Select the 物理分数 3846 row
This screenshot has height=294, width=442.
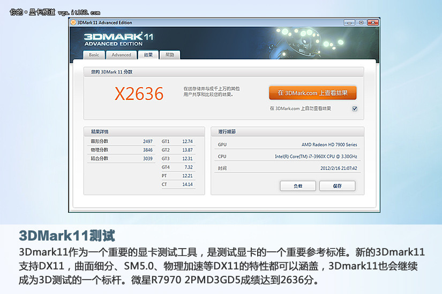(122, 150)
